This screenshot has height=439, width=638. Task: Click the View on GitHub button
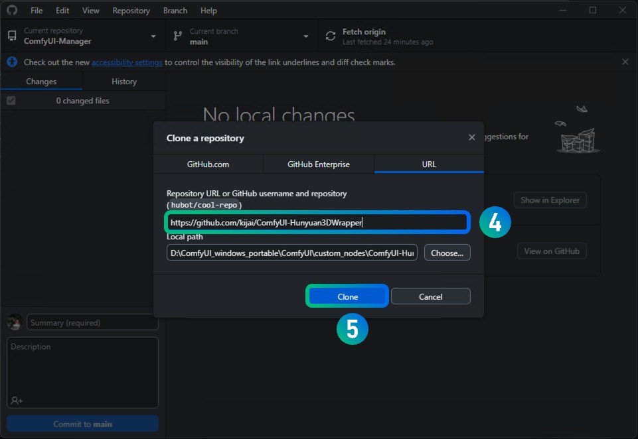point(551,251)
